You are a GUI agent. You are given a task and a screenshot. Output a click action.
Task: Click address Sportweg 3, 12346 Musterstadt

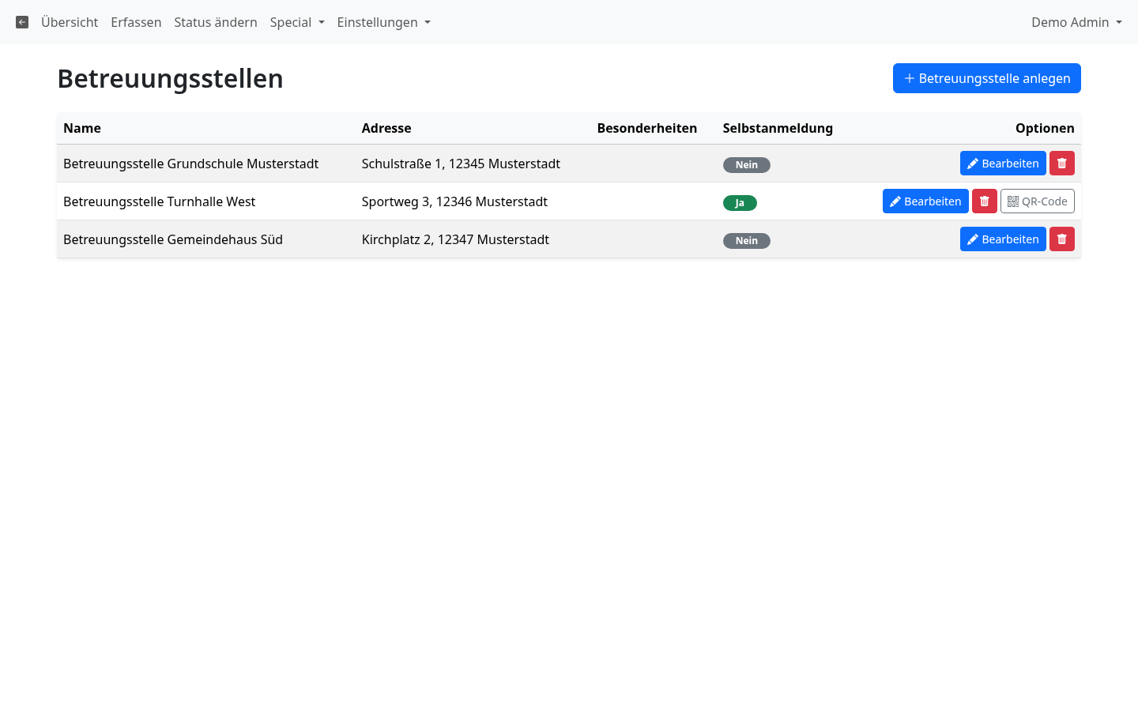coord(454,201)
